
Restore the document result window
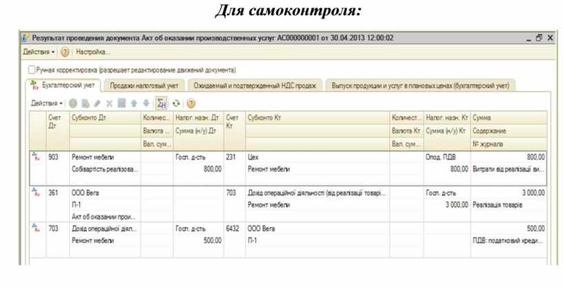pyautogui.click(x=539, y=38)
